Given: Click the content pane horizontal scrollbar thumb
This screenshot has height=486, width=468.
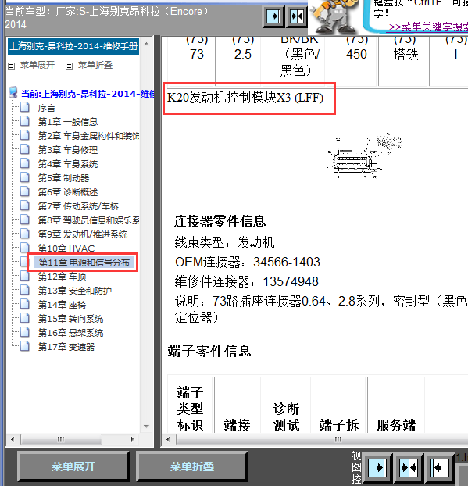Looking at the screenshot, I should pyautogui.click(x=322, y=439).
